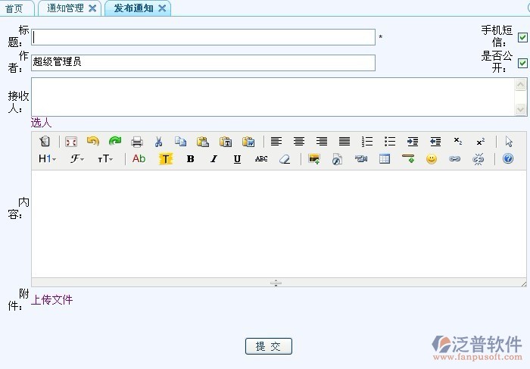Apply superscript formatting
Image resolution: width=530 pixels, height=369 pixels.
pyautogui.click(x=480, y=142)
